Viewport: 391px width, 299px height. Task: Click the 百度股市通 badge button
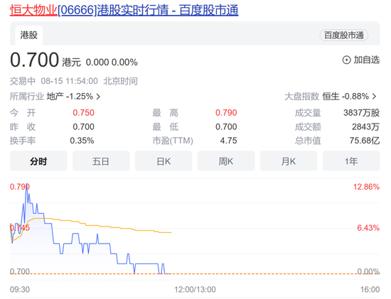pos(344,36)
